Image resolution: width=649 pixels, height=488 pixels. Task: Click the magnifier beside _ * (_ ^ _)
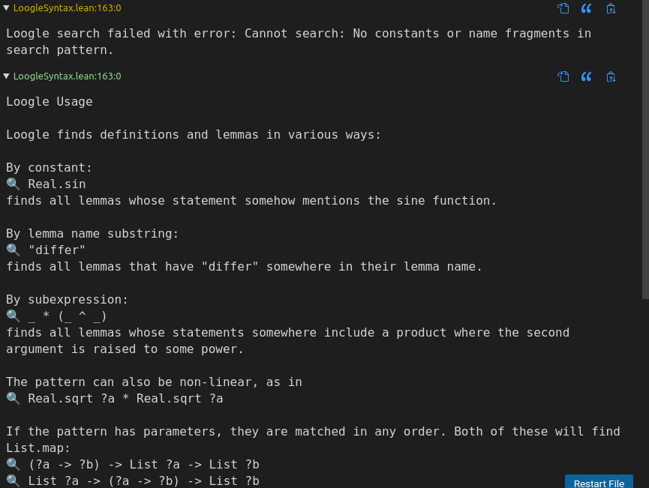(14, 316)
